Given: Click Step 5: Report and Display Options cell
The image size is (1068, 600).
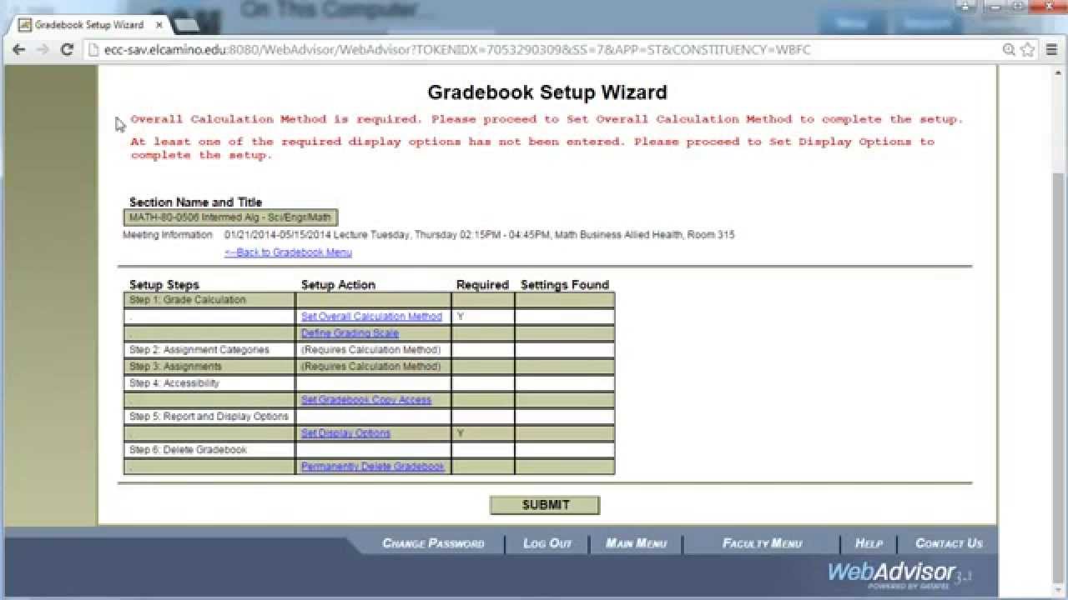Looking at the screenshot, I should 209,417.
